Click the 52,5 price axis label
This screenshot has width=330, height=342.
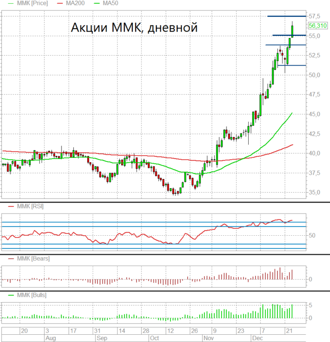point(315,55)
